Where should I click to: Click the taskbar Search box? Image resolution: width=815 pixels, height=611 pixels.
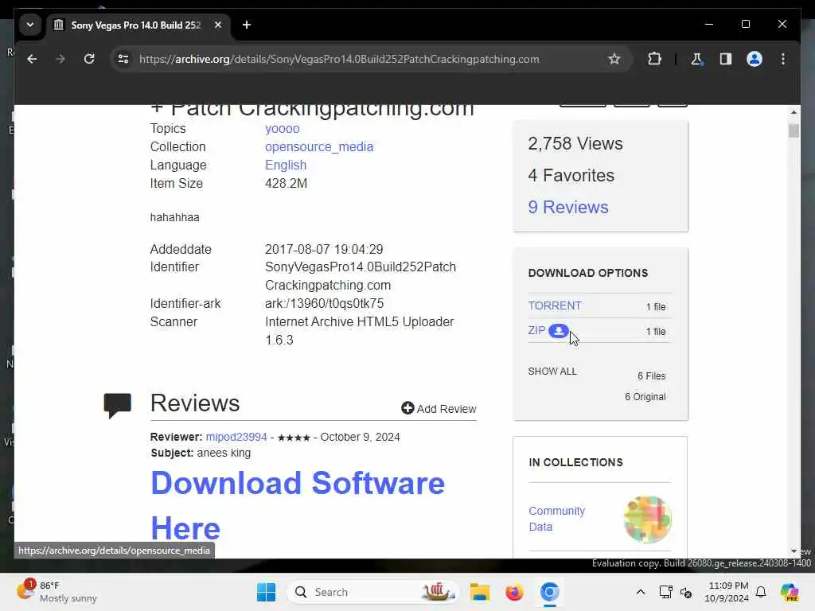click(x=373, y=592)
